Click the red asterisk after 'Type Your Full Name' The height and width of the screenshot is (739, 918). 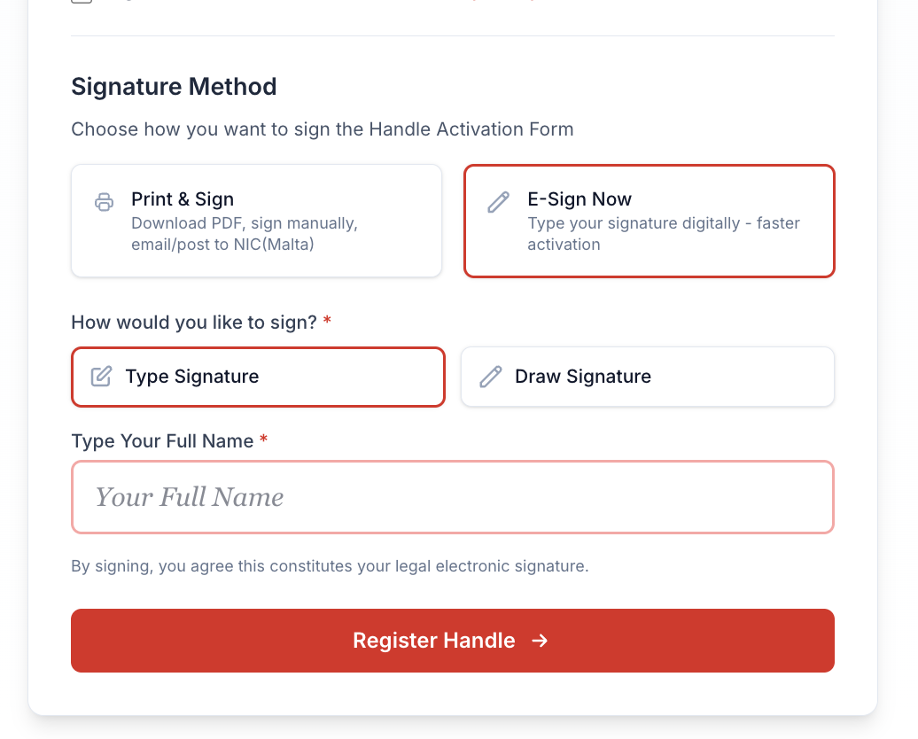pyautogui.click(x=263, y=440)
